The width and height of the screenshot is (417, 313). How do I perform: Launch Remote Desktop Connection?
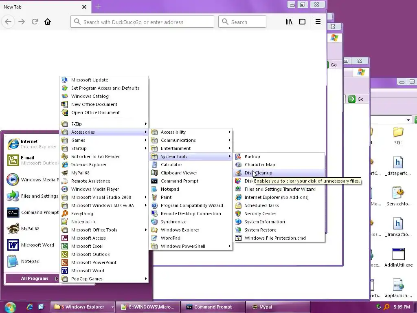tap(191, 214)
